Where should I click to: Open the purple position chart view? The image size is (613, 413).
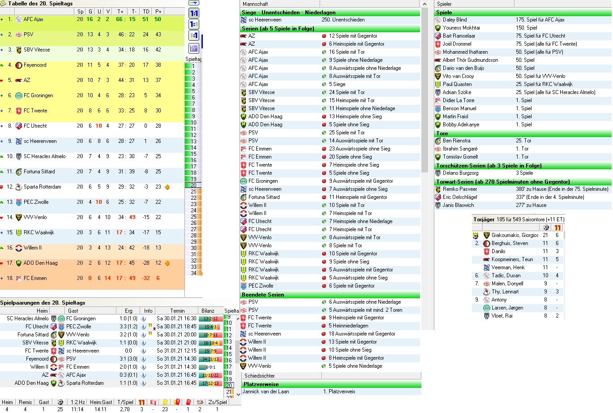(194, 48)
